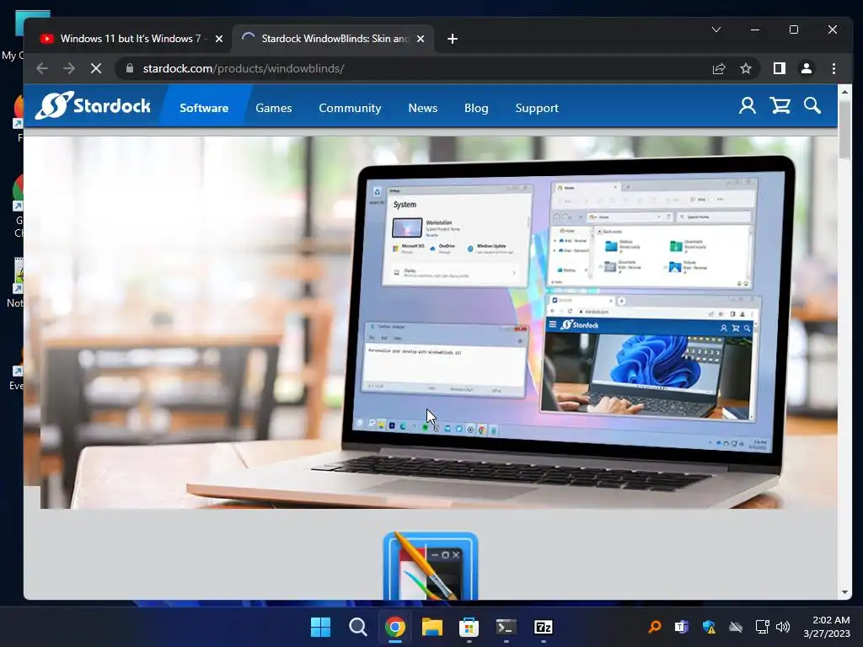This screenshot has width=863, height=647.
Task: Open Support in Stardock navigation
Action: [x=537, y=108]
